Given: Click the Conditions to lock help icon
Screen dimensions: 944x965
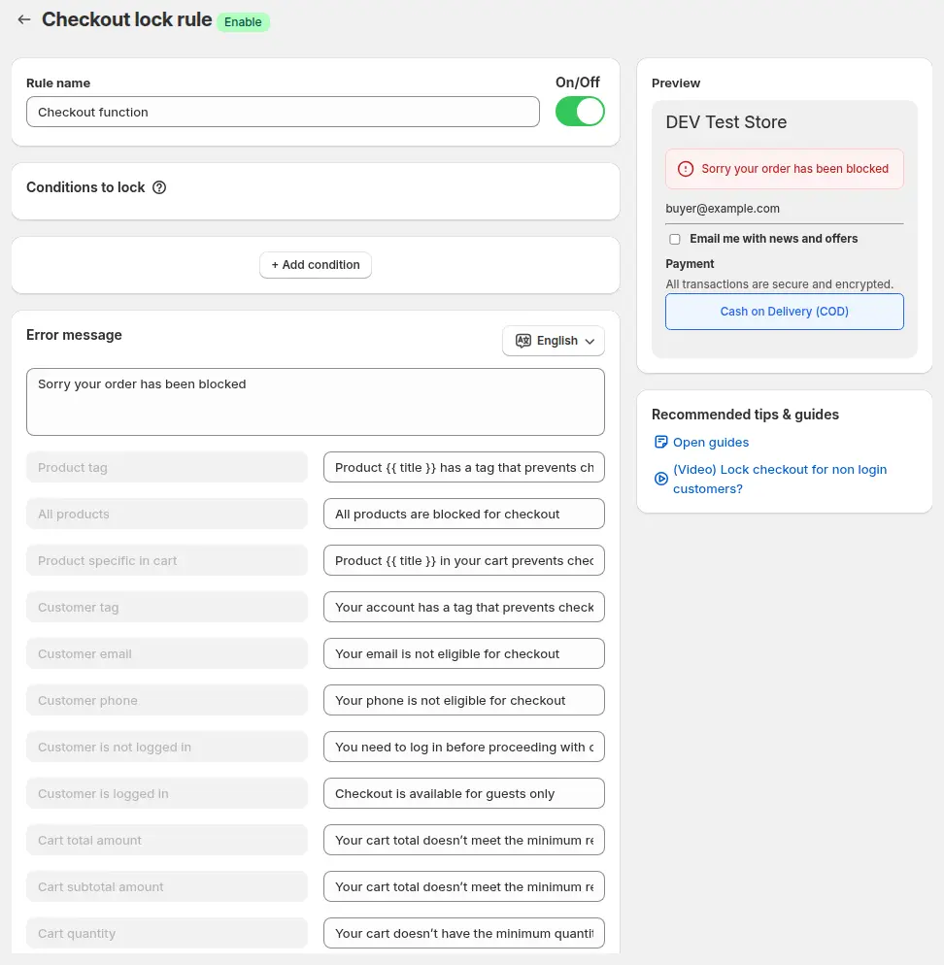Looking at the screenshot, I should point(159,187).
